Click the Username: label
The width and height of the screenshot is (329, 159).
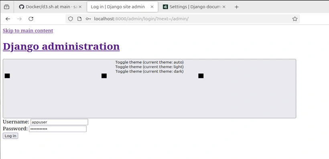16,122
